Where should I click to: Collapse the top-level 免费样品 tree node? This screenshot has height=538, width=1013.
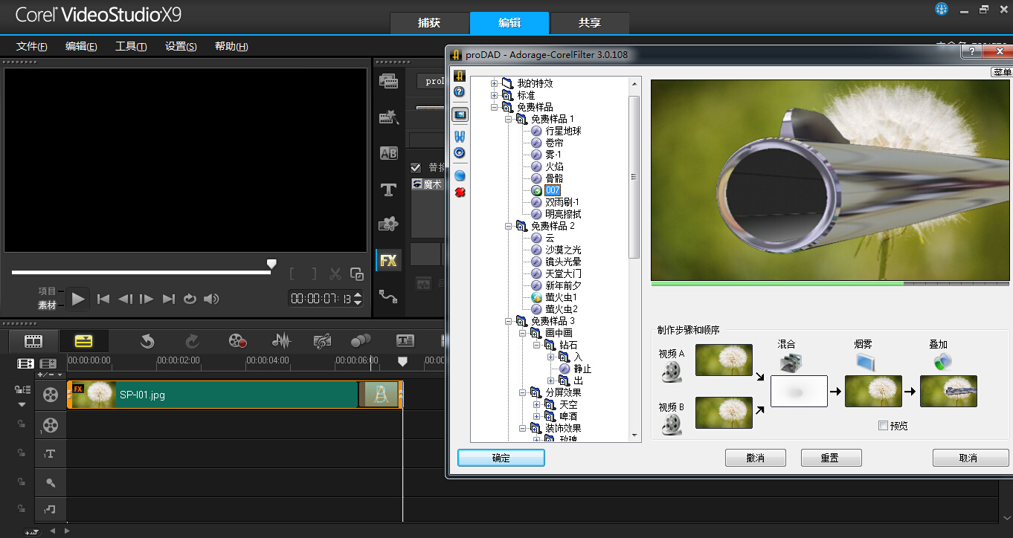(x=494, y=107)
